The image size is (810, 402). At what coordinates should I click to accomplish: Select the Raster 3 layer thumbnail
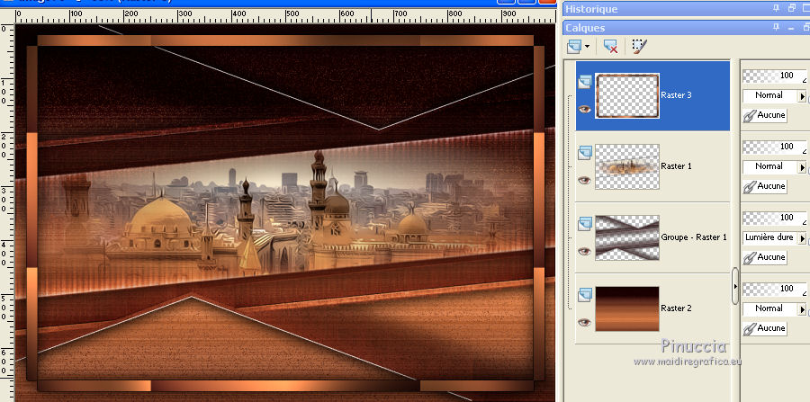click(627, 96)
